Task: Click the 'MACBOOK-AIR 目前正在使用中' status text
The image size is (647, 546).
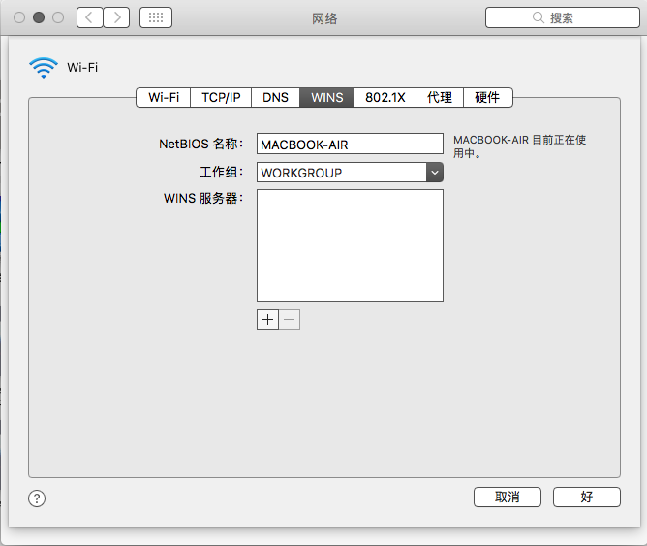Action: 519,146
